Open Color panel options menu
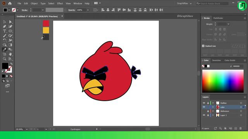Image resolution: width=248 pixels, height=139 pixels. pyautogui.click(x=245, y=60)
